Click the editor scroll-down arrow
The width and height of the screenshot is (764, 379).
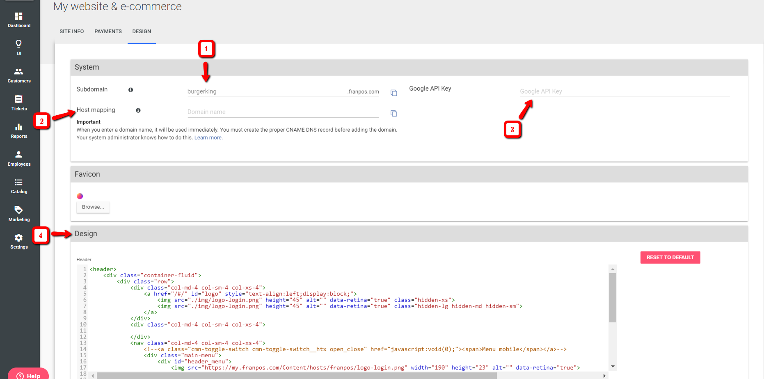(613, 366)
